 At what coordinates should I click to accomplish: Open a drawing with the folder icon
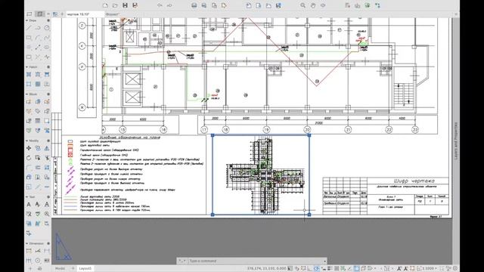pyautogui.click(x=115, y=5)
